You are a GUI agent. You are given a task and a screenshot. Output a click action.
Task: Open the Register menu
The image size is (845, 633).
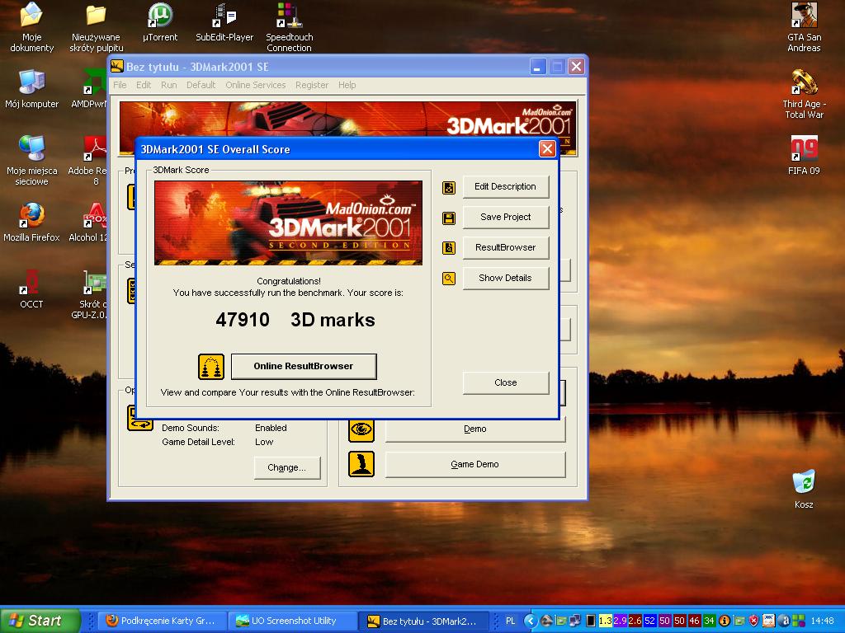pyautogui.click(x=311, y=85)
